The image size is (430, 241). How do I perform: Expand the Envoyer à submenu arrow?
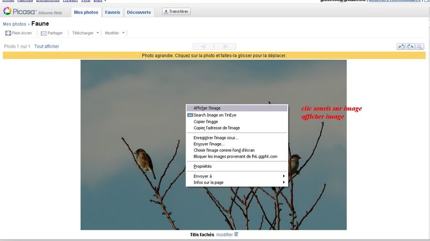point(284,176)
